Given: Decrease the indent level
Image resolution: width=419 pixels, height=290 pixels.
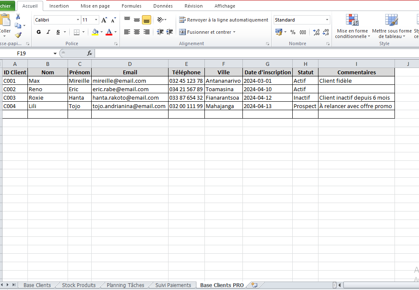Looking at the screenshot, I should coord(160,32).
